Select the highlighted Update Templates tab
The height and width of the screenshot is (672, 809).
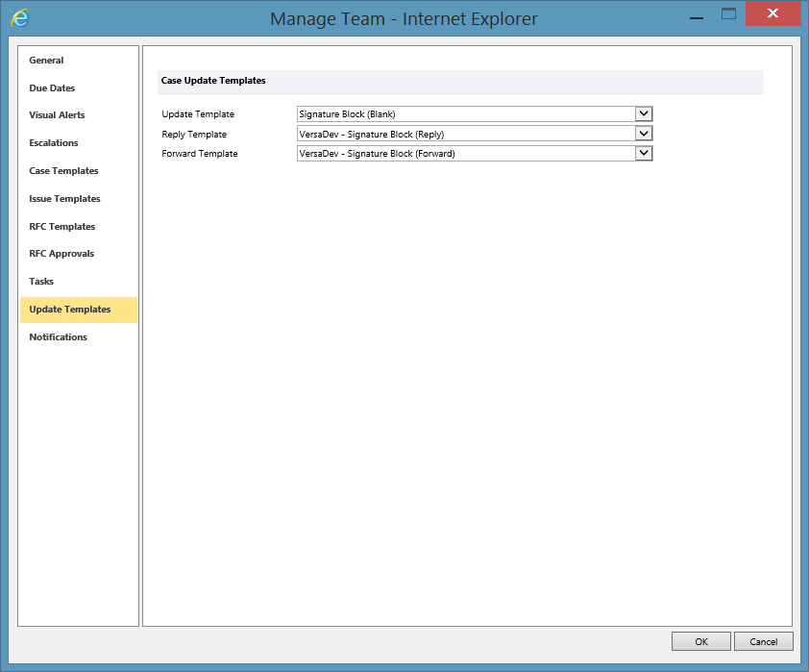[70, 310]
